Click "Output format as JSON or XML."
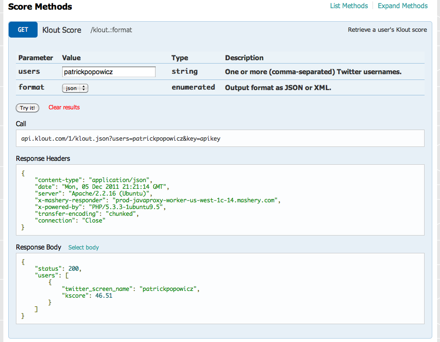440x342 pixels. click(278, 88)
